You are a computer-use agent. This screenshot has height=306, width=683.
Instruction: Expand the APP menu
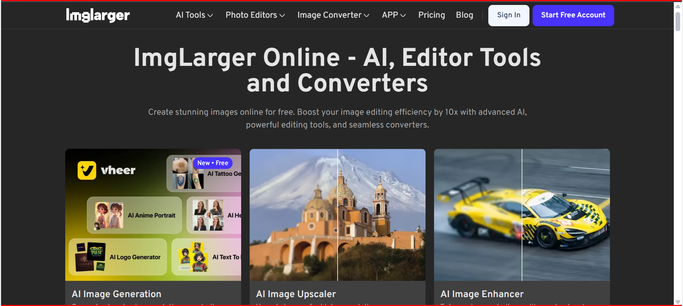394,15
